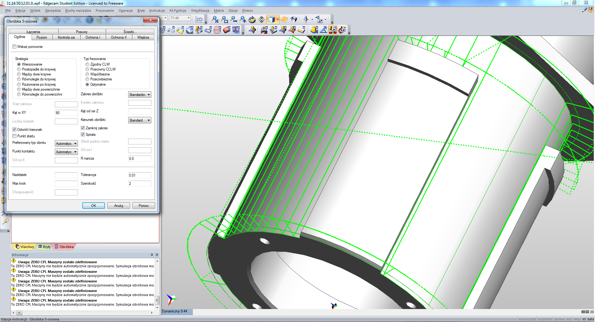This screenshot has height=322, width=595.
Task: Click the blue angle triangle icon
Action: click(323, 30)
